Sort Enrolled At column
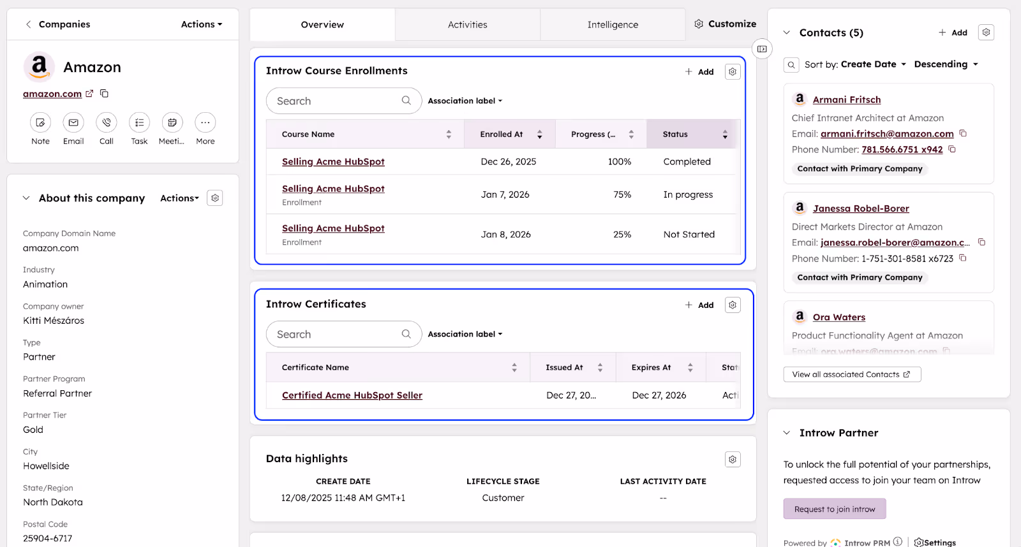 tap(540, 135)
